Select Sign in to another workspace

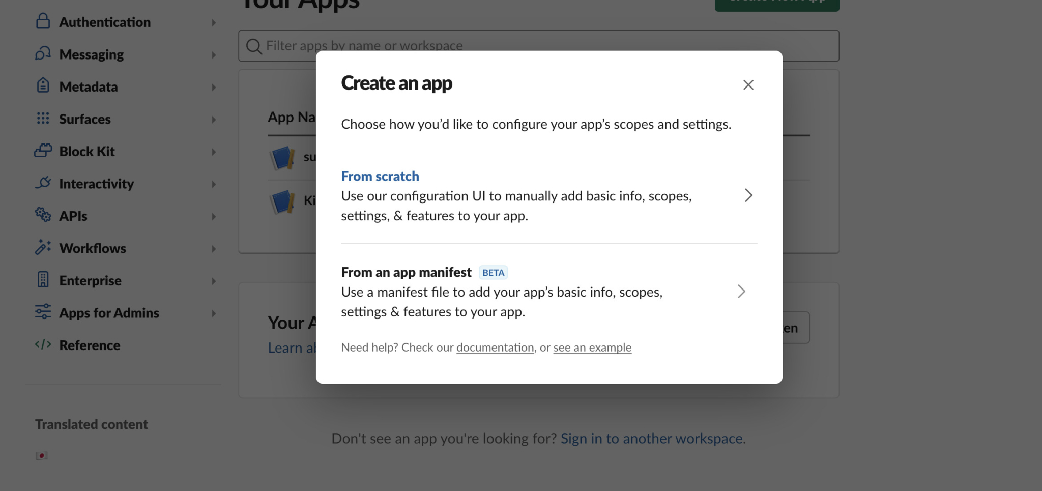(652, 438)
